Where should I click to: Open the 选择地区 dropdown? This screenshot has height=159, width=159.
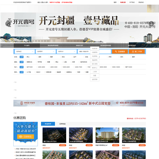pos(25,52)
